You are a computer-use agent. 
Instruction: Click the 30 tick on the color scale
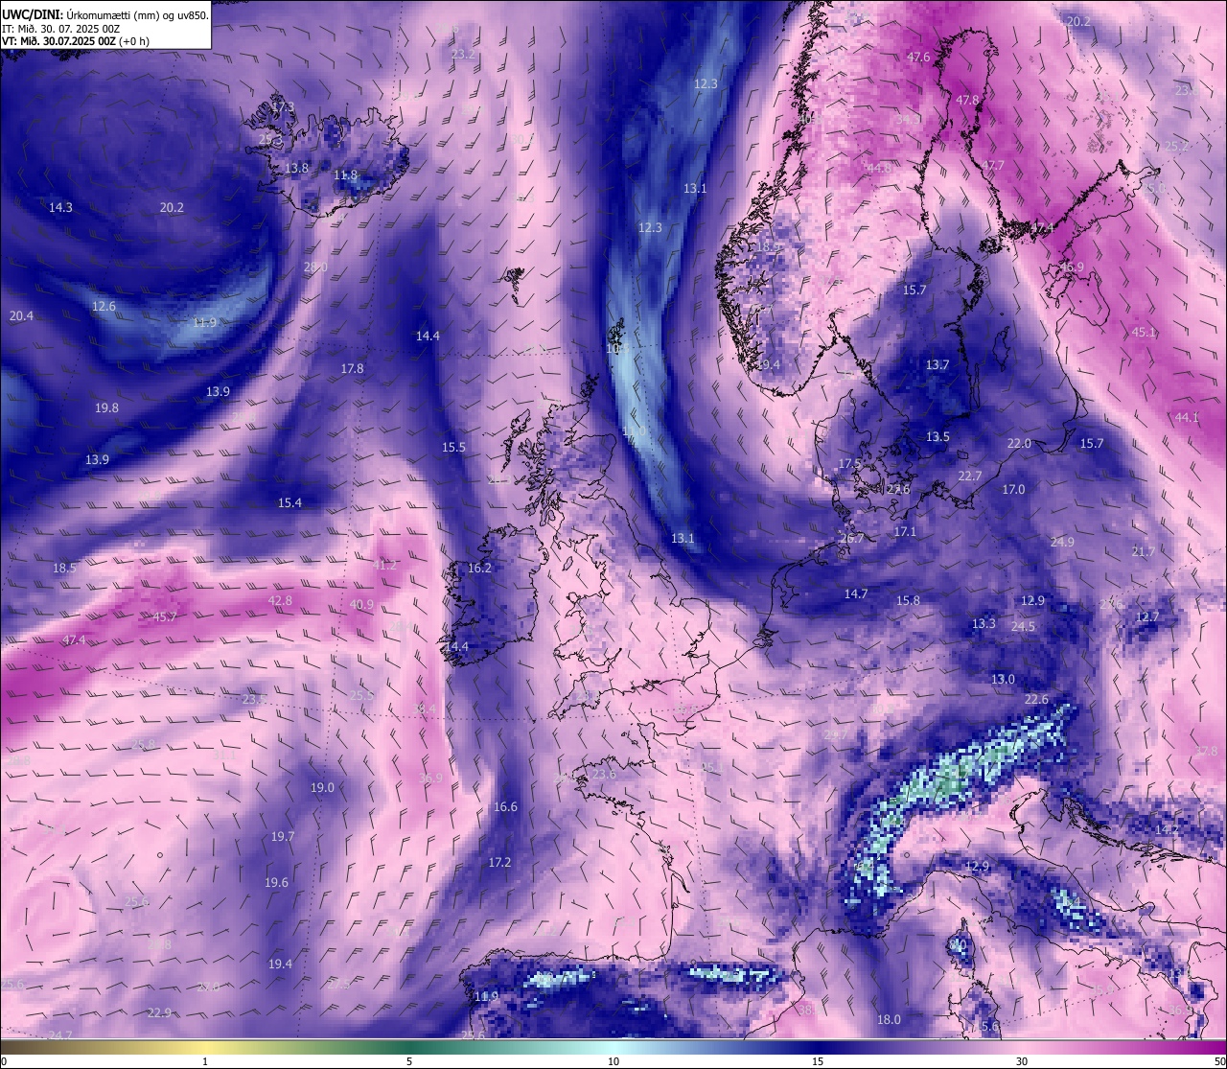(1022, 1061)
